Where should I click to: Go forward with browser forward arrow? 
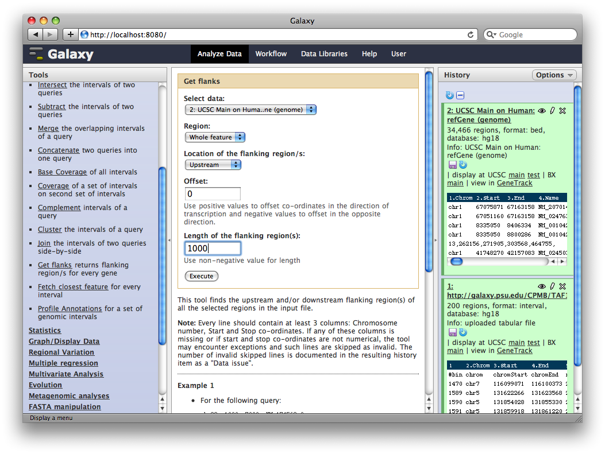pyautogui.click(x=50, y=34)
